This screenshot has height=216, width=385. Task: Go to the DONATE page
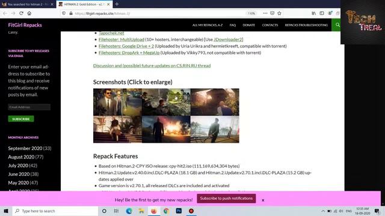click(x=248, y=25)
